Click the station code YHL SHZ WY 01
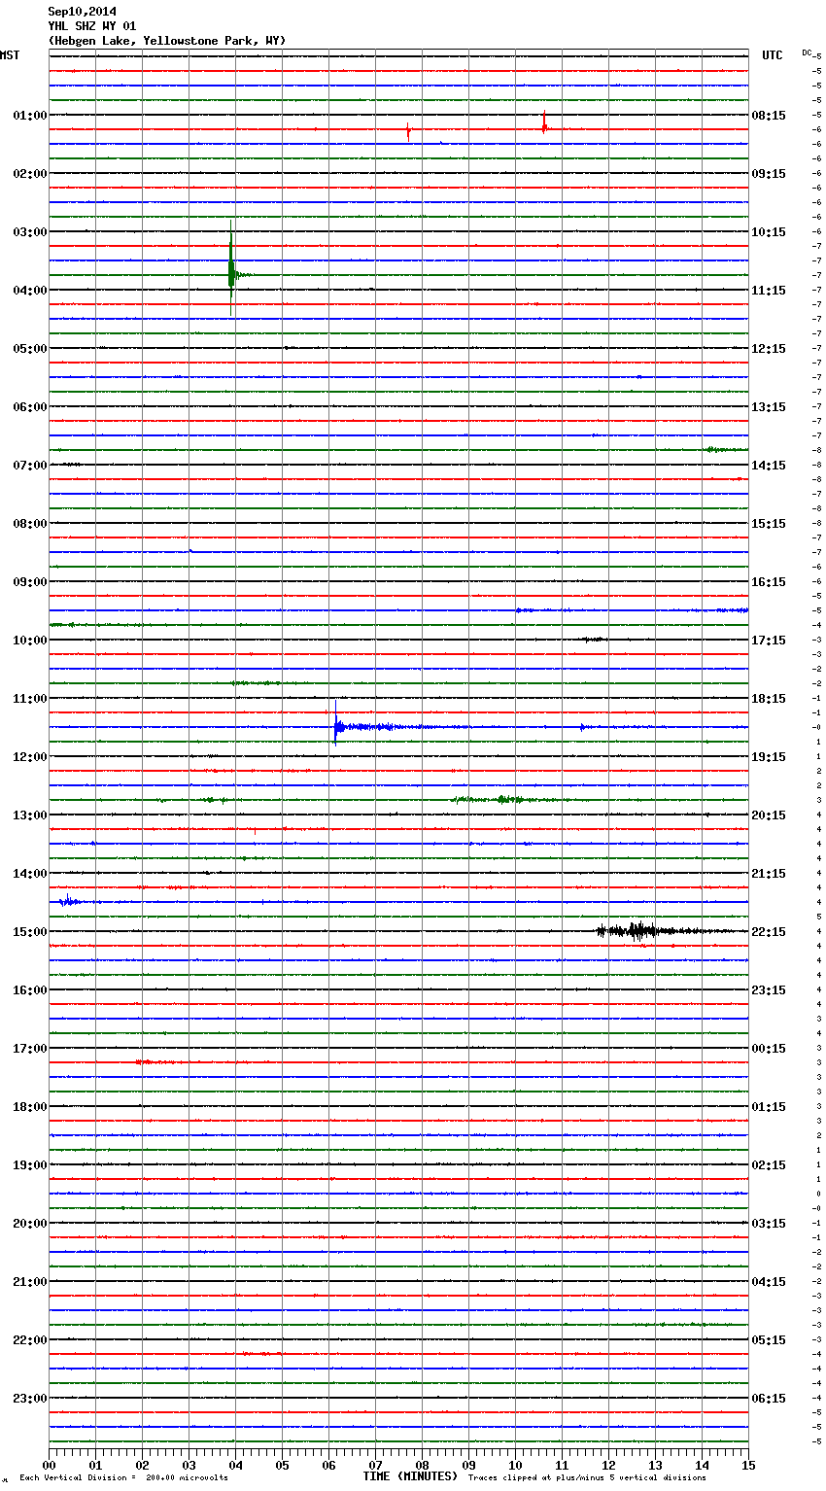The image size is (826, 1491). 92,26
